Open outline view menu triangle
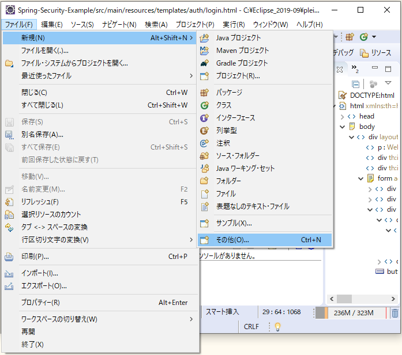 tap(388, 83)
